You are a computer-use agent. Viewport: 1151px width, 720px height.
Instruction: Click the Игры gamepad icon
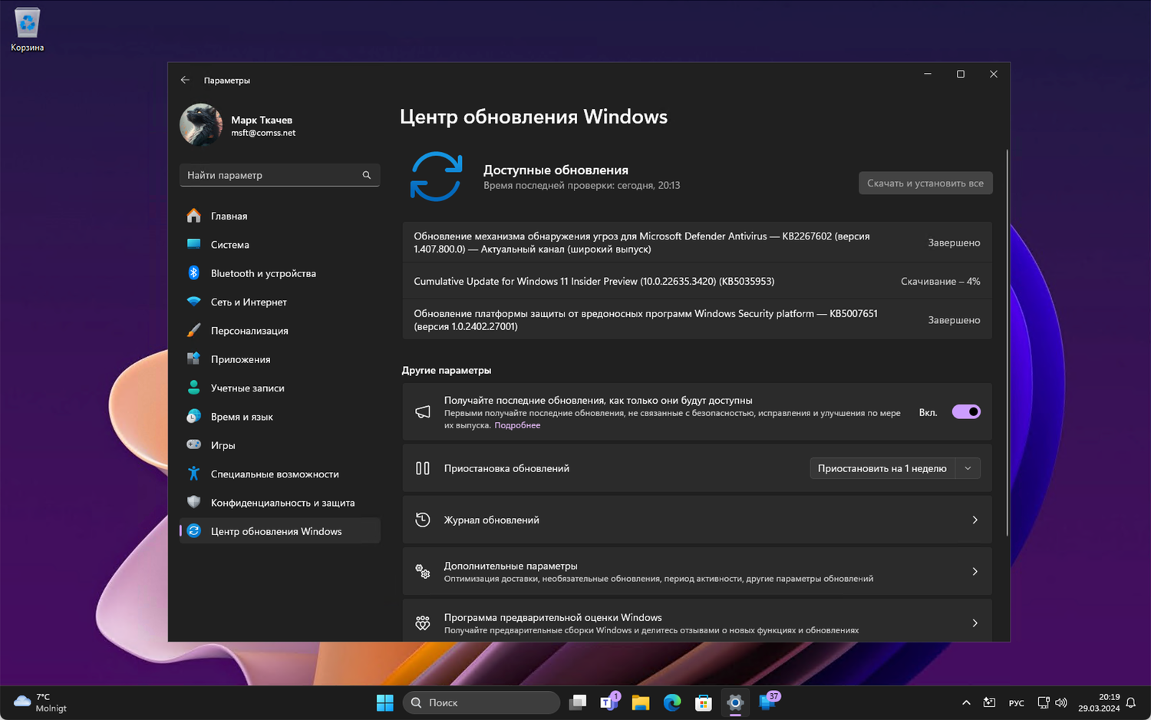(x=194, y=445)
